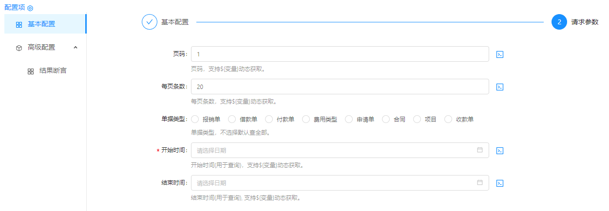The image size is (609, 211).
Task: Open 基本配置 in the sidebar
Action: click(41, 24)
